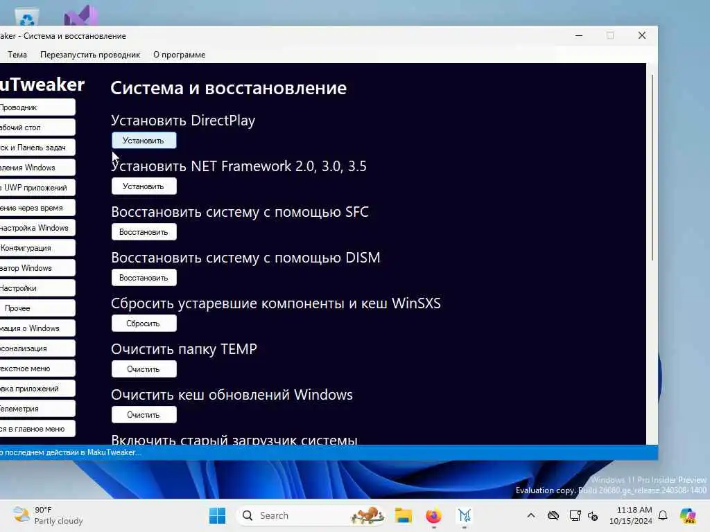
Task: Select the UWP приложений sidebar category
Action: (x=37, y=188)
